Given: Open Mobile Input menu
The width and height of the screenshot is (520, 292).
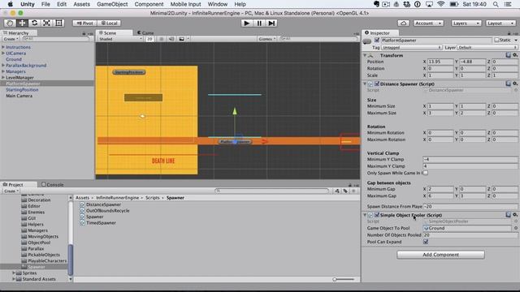Looking at the screenshot, I should pos(185,4).
